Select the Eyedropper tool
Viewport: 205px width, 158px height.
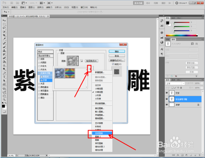[4, 39]
